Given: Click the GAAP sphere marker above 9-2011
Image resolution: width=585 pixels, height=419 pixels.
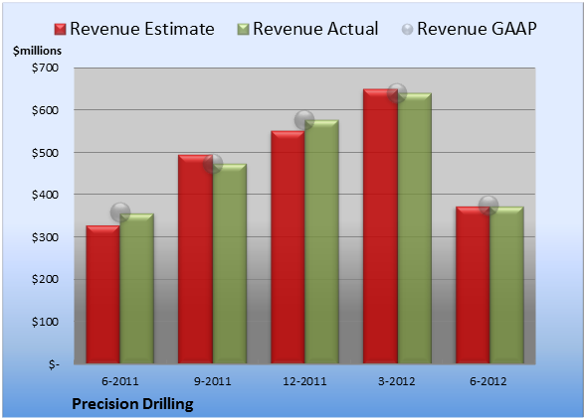Looking at the screenshot, I should pos(213,164).
